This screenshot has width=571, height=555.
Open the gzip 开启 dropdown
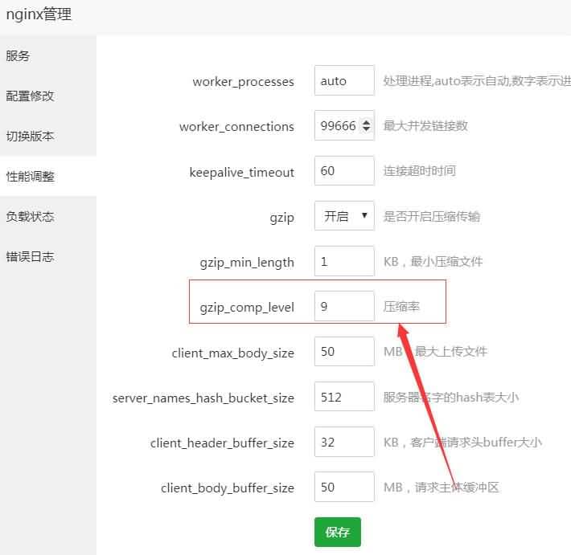point(344,216)
